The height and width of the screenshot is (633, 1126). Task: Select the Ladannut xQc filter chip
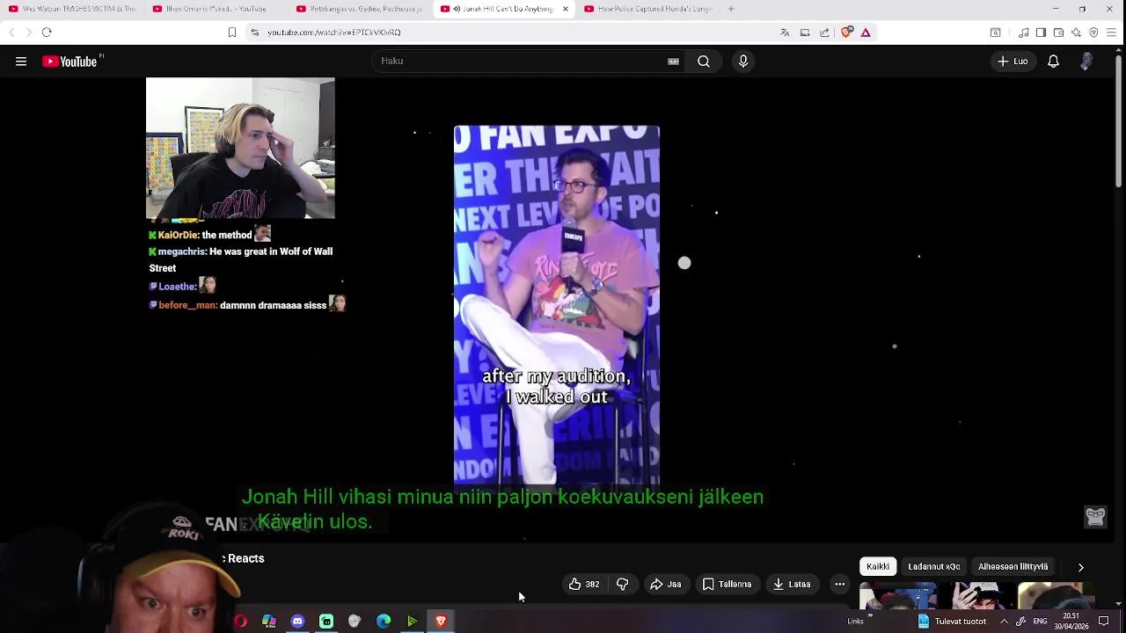934,567
